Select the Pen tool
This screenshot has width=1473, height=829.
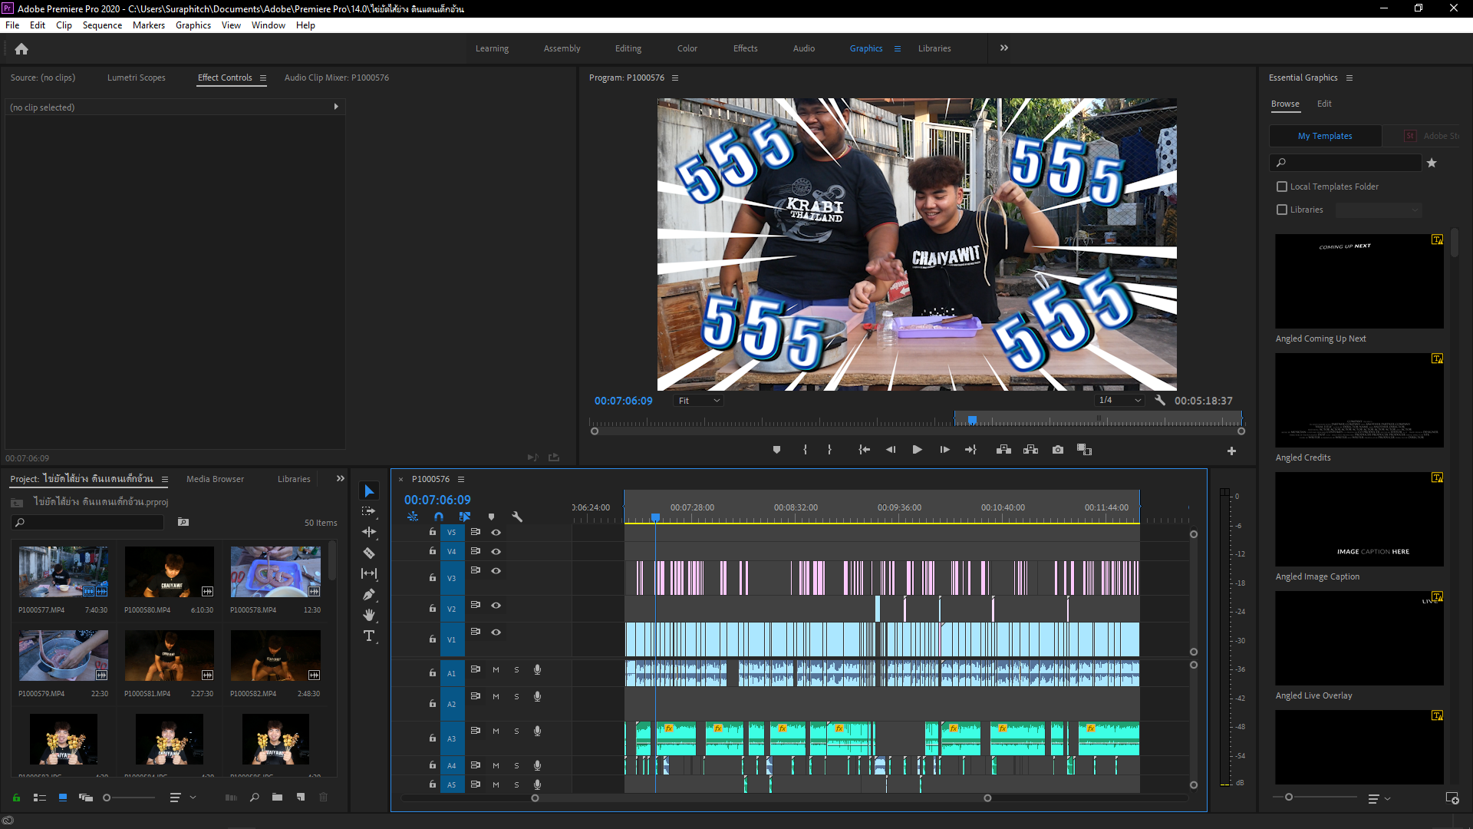[x=369, y=594]
